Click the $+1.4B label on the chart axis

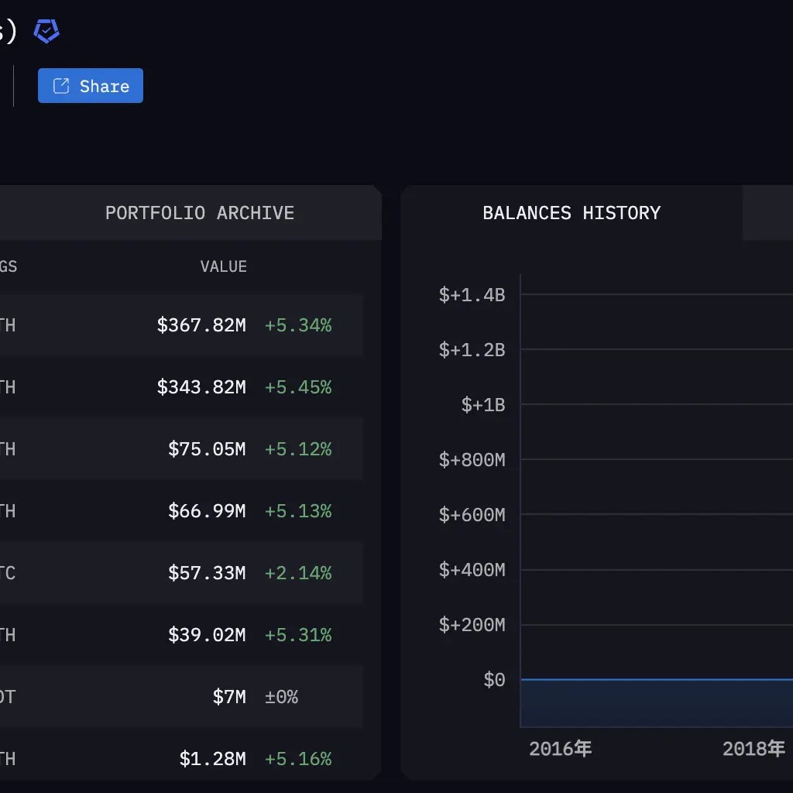471,295
